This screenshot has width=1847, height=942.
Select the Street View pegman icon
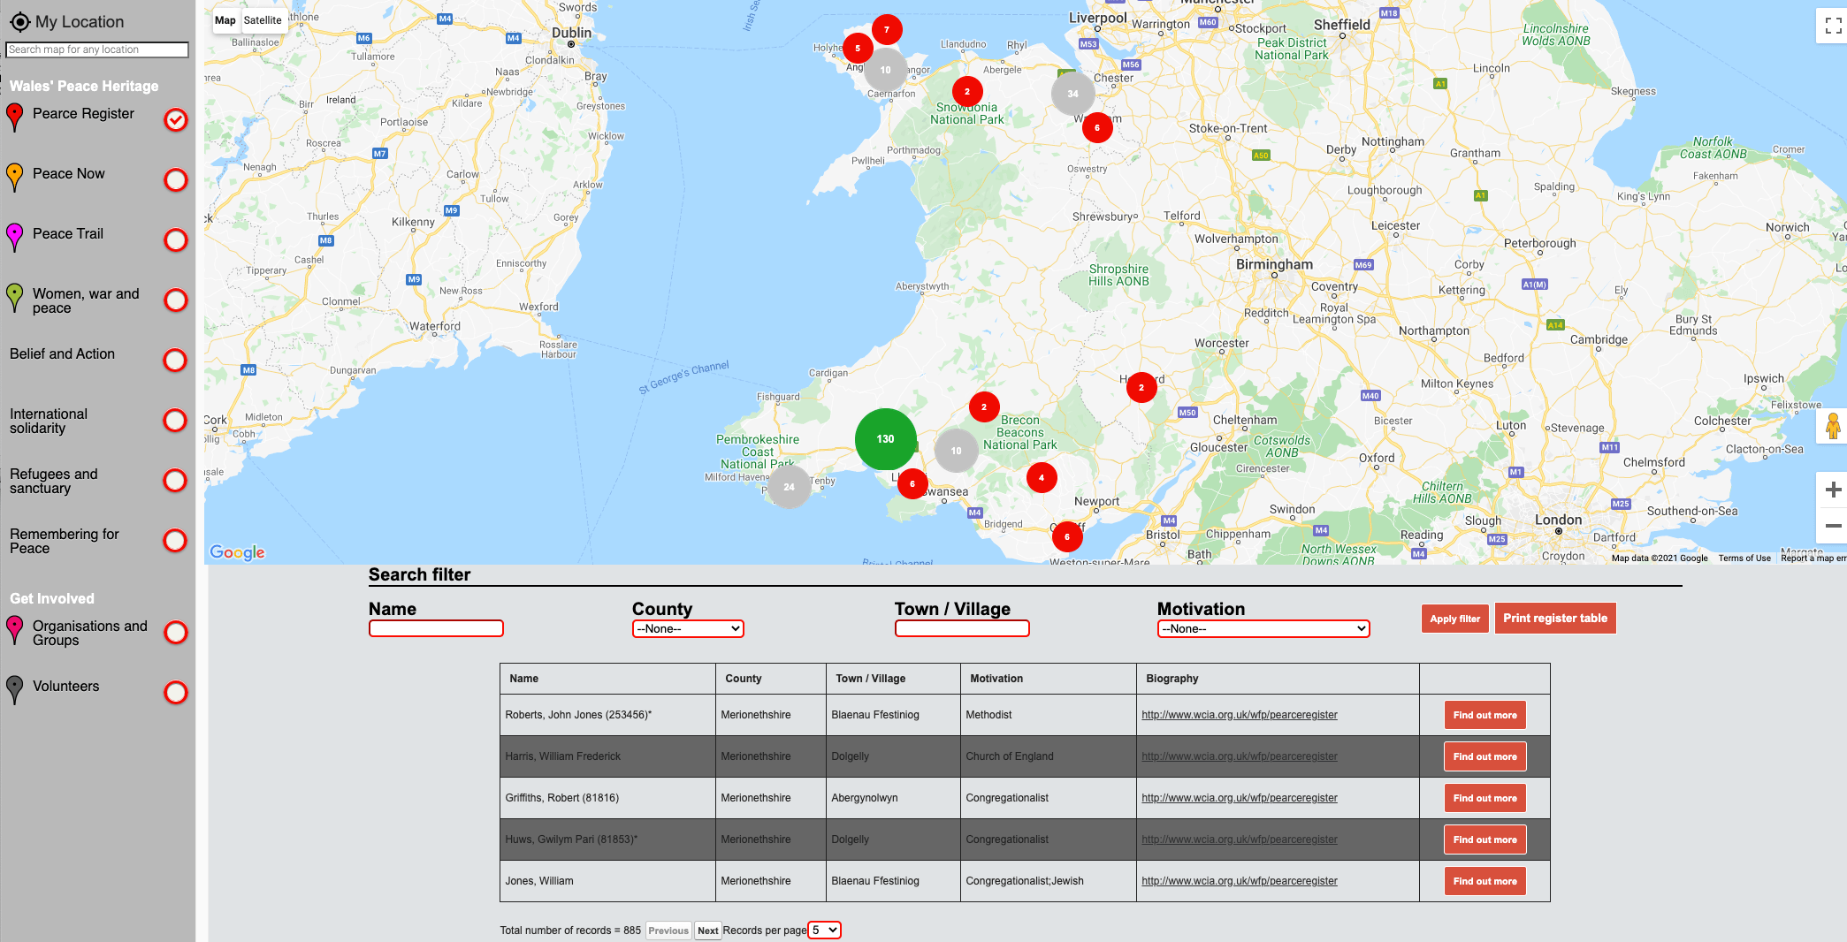pyautogui.click(x=1832, y=428)
